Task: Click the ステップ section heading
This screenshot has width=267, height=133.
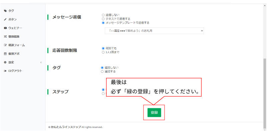Action: tap(60, 92)
